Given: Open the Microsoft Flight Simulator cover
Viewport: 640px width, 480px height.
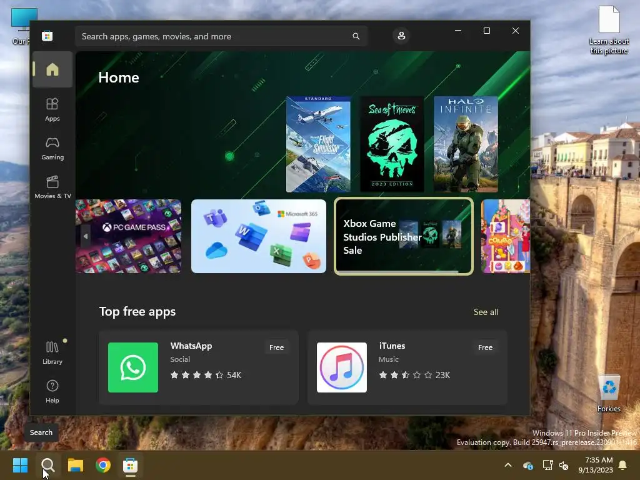Looking at the screenshot, I should pyautogui.click(x=318, y=144).
